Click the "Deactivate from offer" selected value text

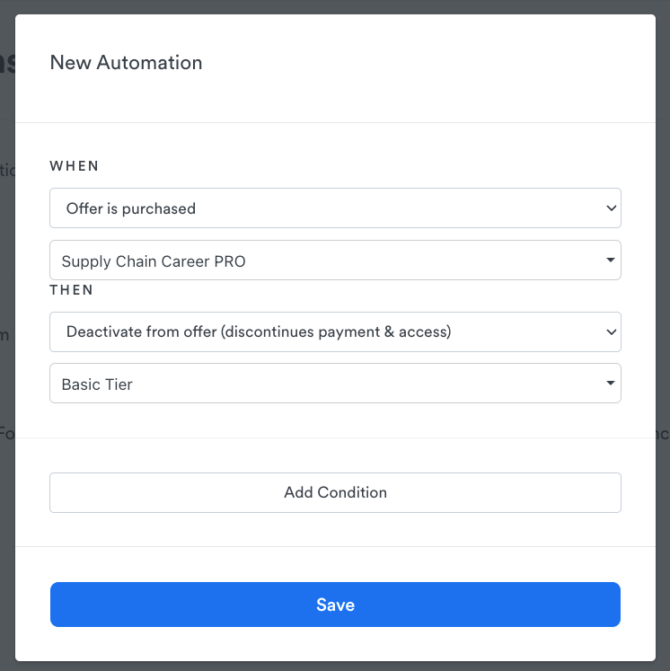tap(259, 331)
